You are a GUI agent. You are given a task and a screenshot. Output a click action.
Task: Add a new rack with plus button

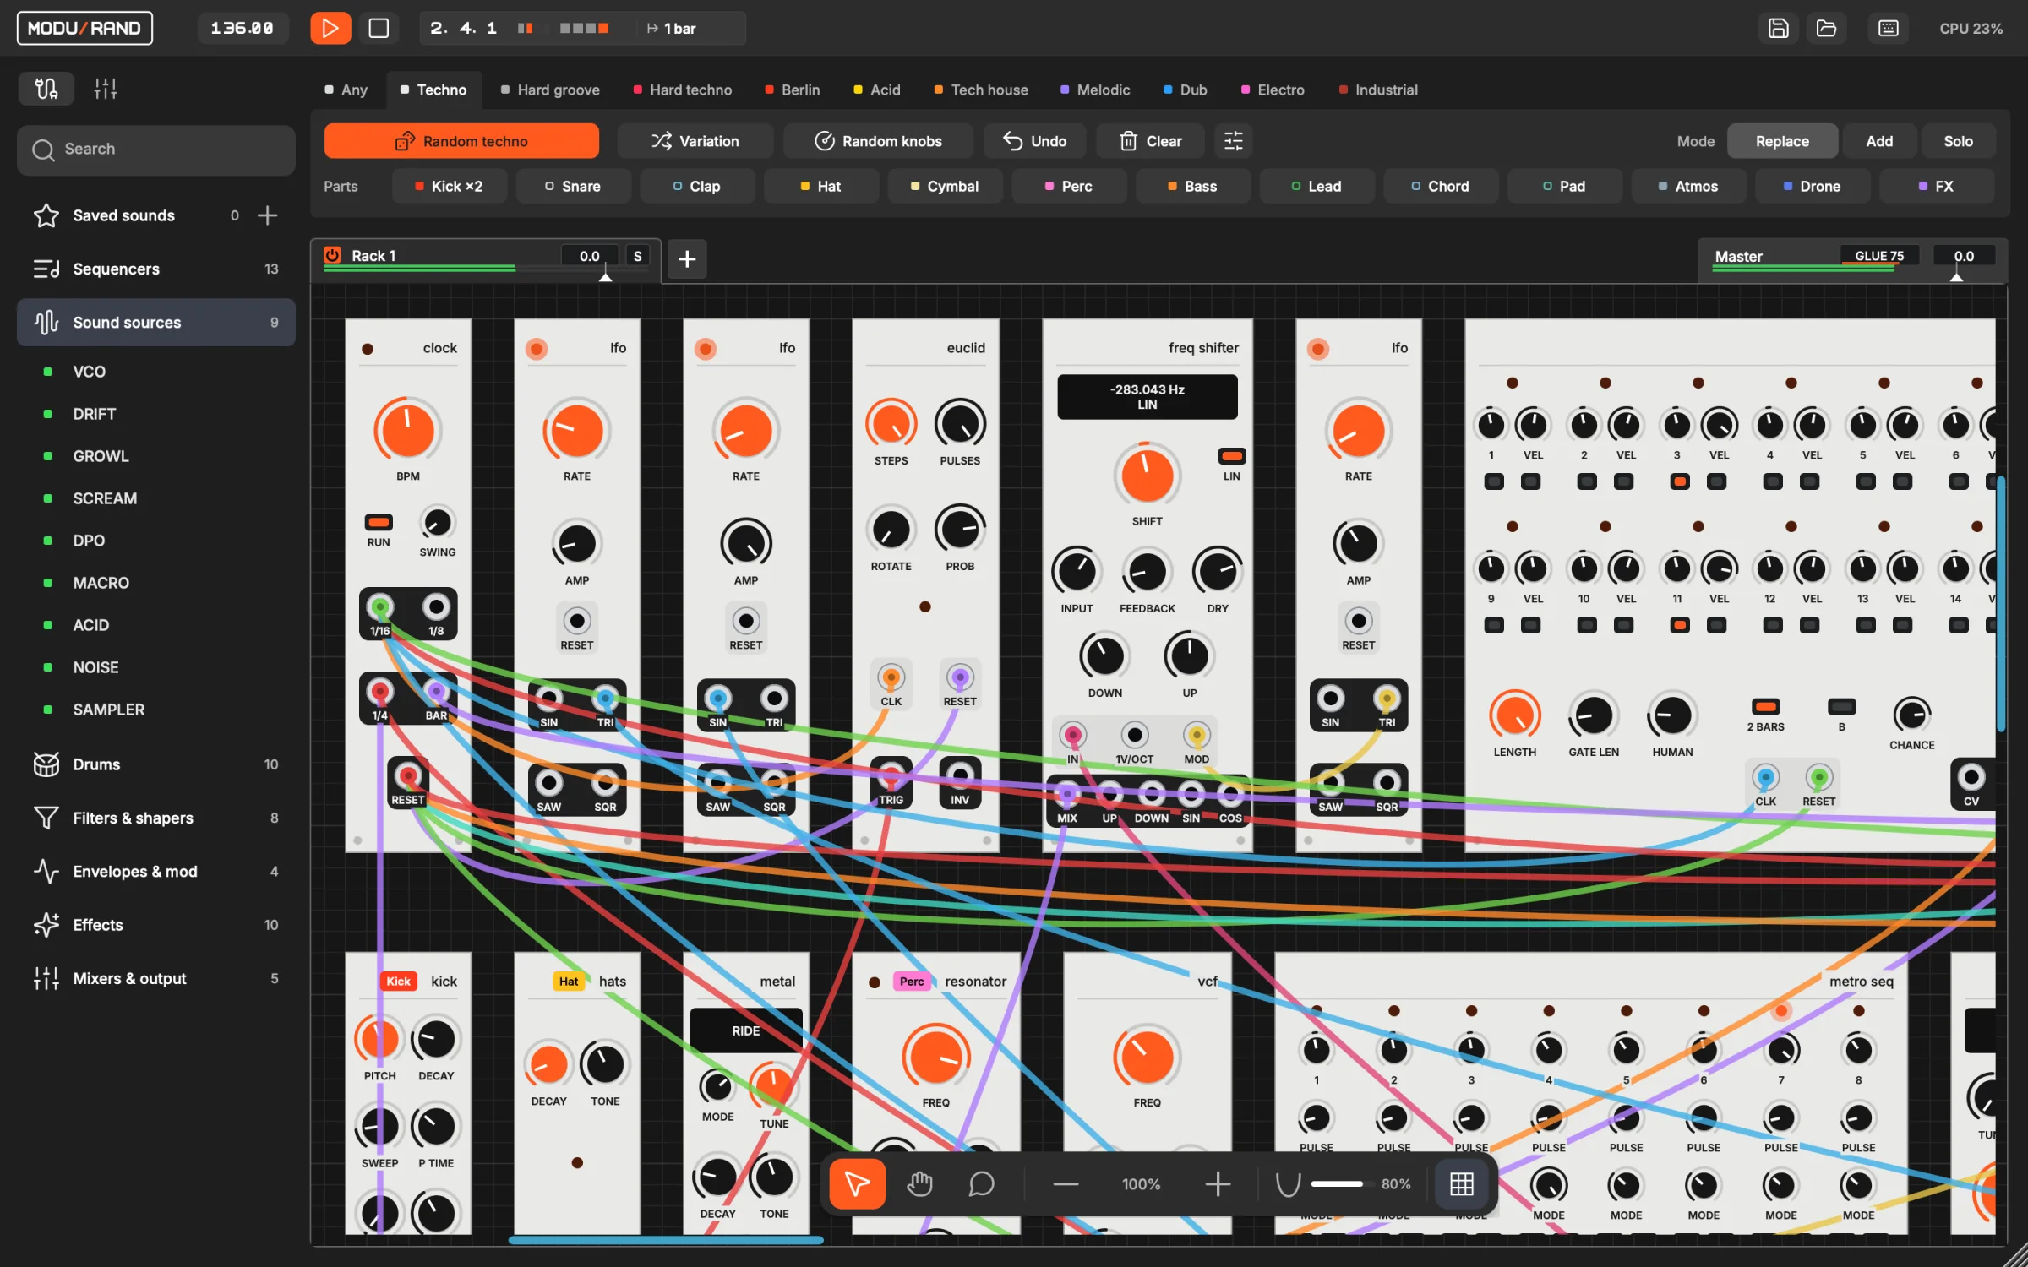687,258
